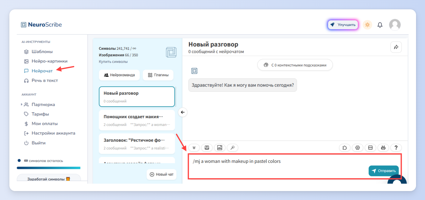Viewport: 425px width, 200px height.
Task: Open Мои оплаты page
Action: click(45, 124)
